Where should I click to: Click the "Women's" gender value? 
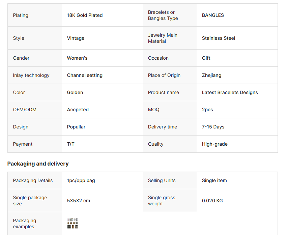(77, 58)
